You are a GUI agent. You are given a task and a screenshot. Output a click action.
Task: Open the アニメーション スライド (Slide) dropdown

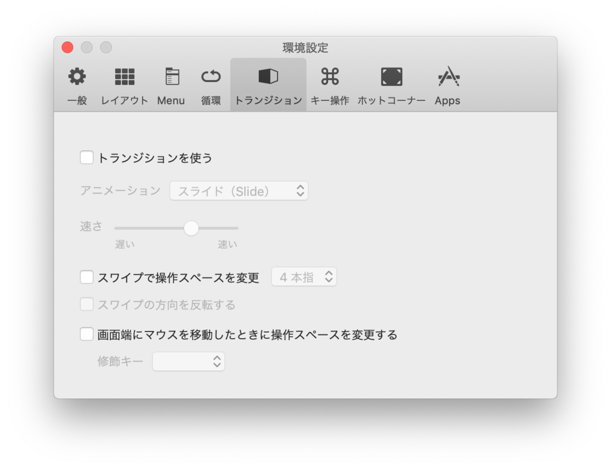(x=239, y=191)
